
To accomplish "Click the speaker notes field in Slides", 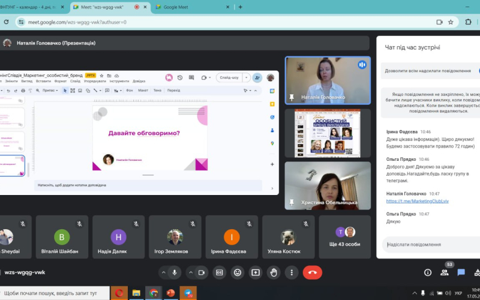I will (148, 185).
